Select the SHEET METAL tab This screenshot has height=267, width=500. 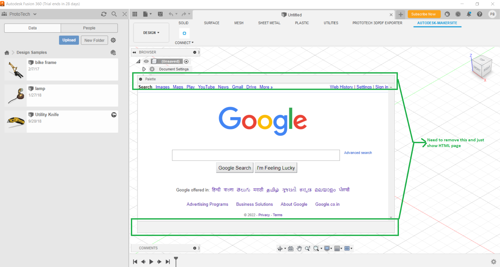pos(269,23)
